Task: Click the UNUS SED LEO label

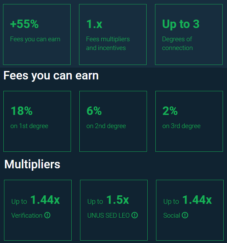Action: click(108, 215)
